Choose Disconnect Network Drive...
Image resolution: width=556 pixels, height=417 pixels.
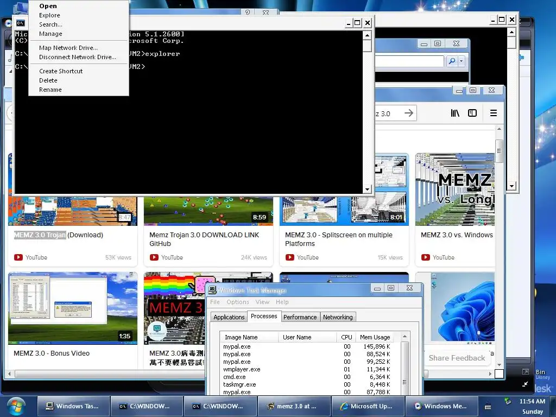(79, 57)
